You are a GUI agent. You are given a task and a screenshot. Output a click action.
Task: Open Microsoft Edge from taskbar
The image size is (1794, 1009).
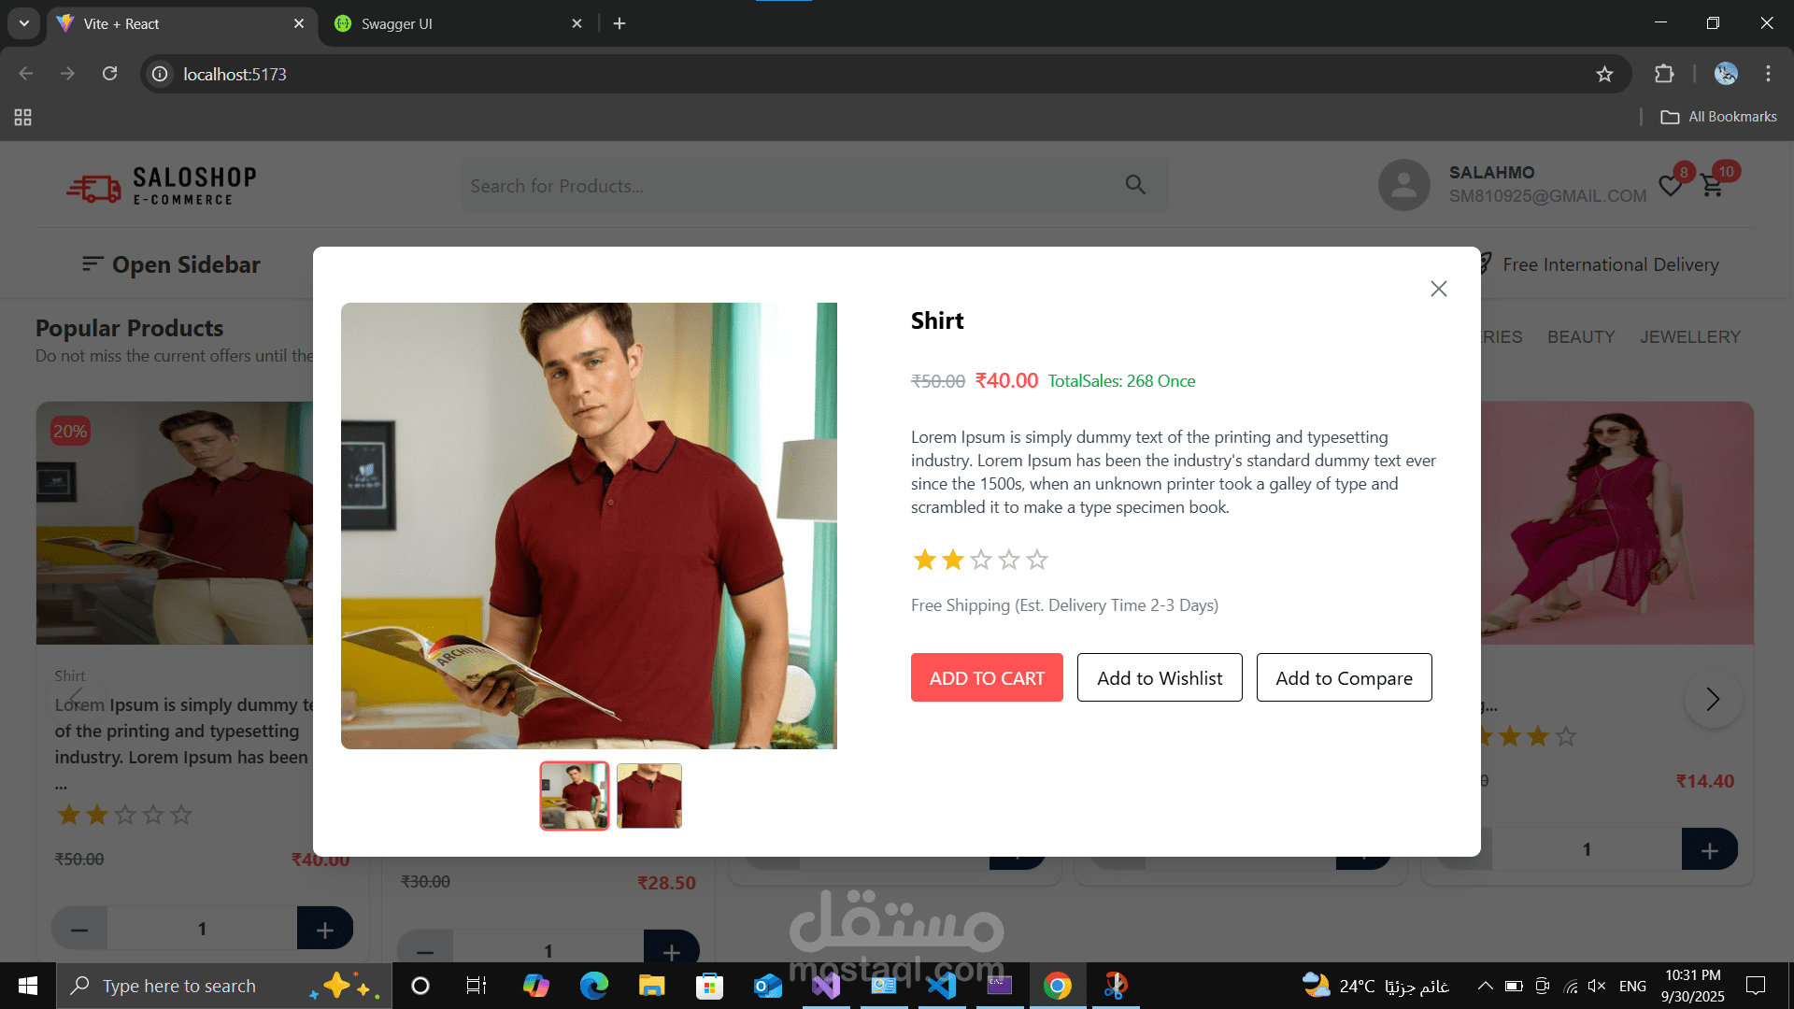[593, 986]
